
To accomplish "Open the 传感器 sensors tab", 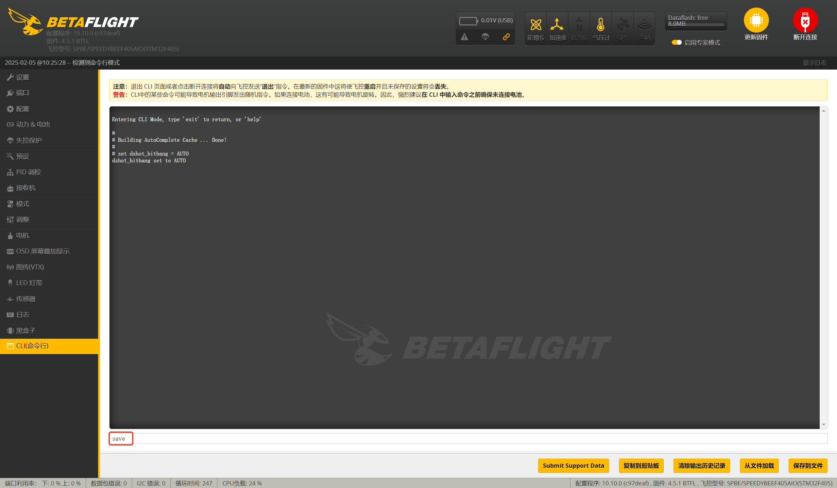I will [x=49, y=299].
